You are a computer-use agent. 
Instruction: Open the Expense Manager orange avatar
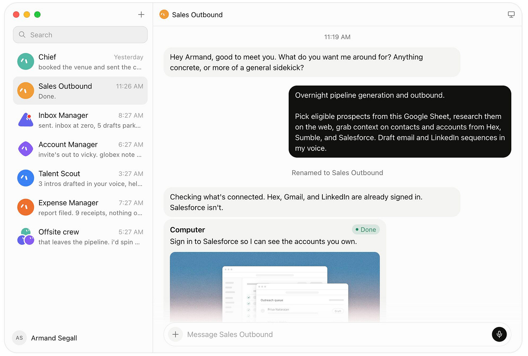[x=26, y=207]
